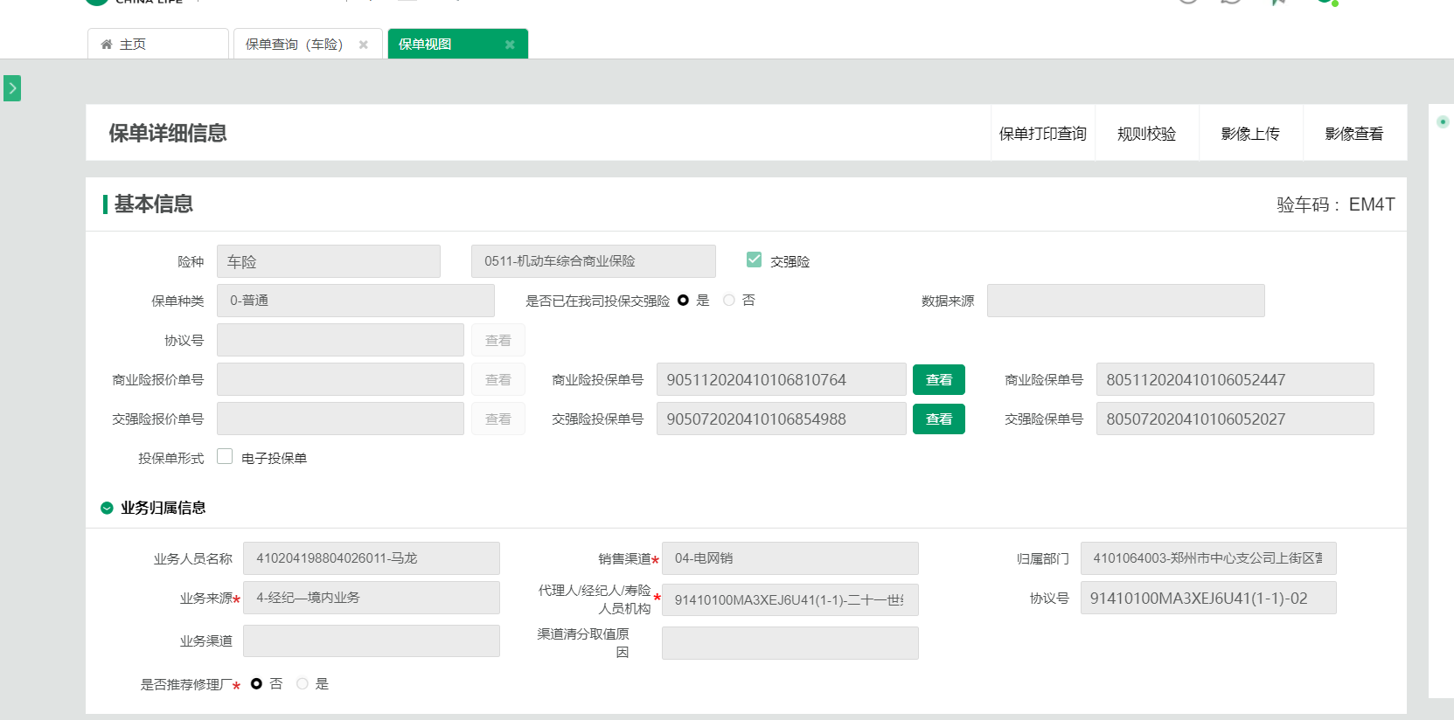
Task: Click the home icon in the 主页 tab
Action: 107,45
